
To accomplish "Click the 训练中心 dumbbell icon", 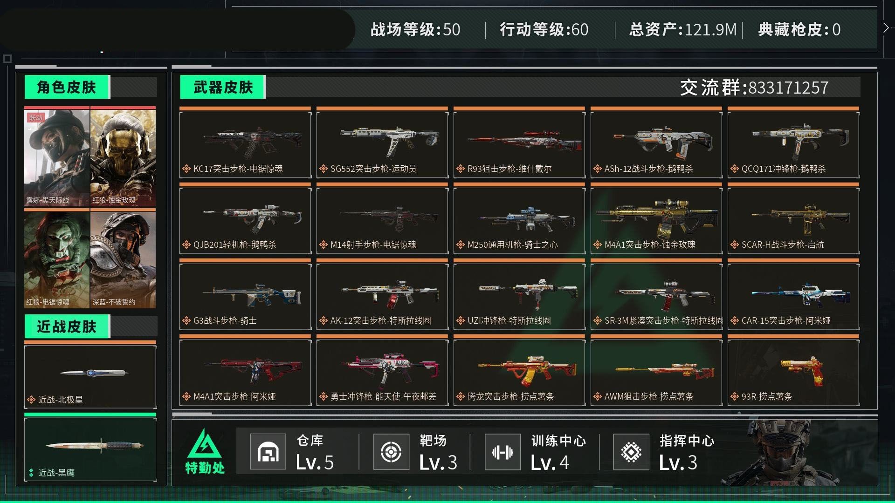I will [503, 452].
